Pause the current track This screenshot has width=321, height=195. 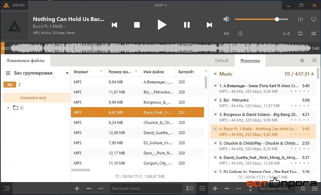[x=187, y=25]
